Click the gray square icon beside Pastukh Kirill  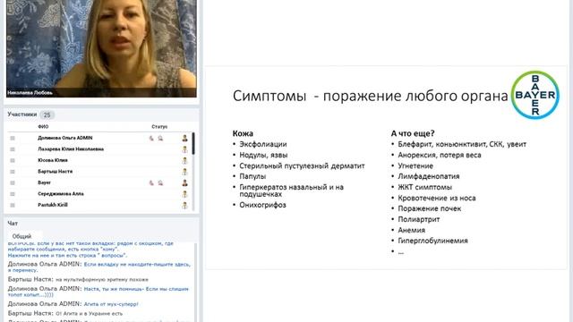tap(13, 205)
